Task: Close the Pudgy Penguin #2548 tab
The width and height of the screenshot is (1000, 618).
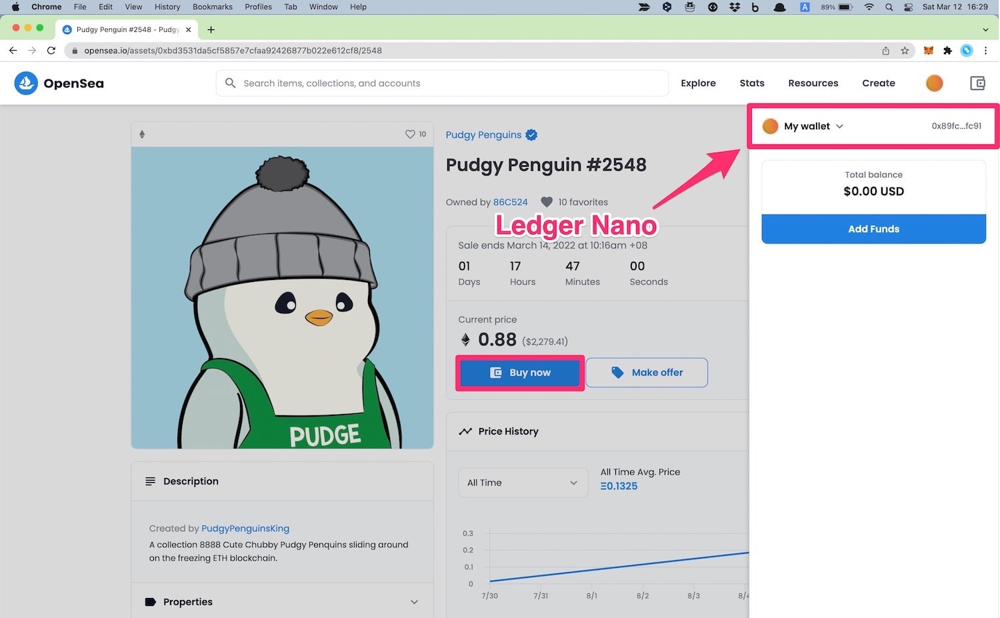Action: click(189, 29)
